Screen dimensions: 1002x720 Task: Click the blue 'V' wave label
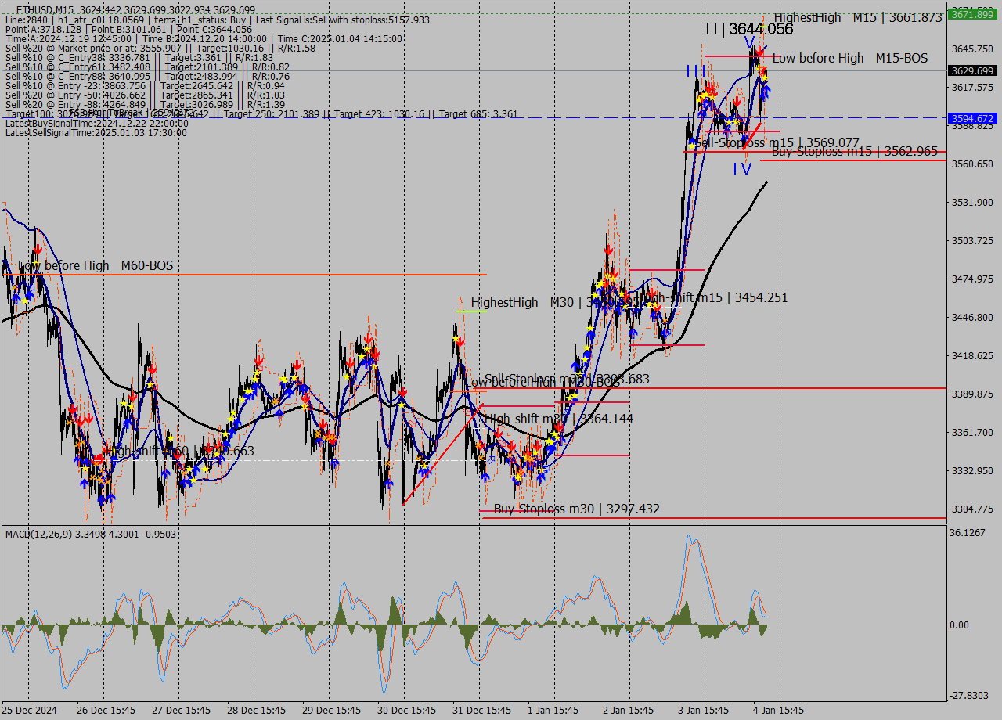750,42
